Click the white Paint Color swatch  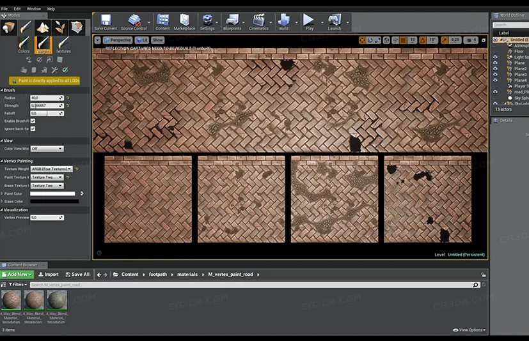click(52, 193)
